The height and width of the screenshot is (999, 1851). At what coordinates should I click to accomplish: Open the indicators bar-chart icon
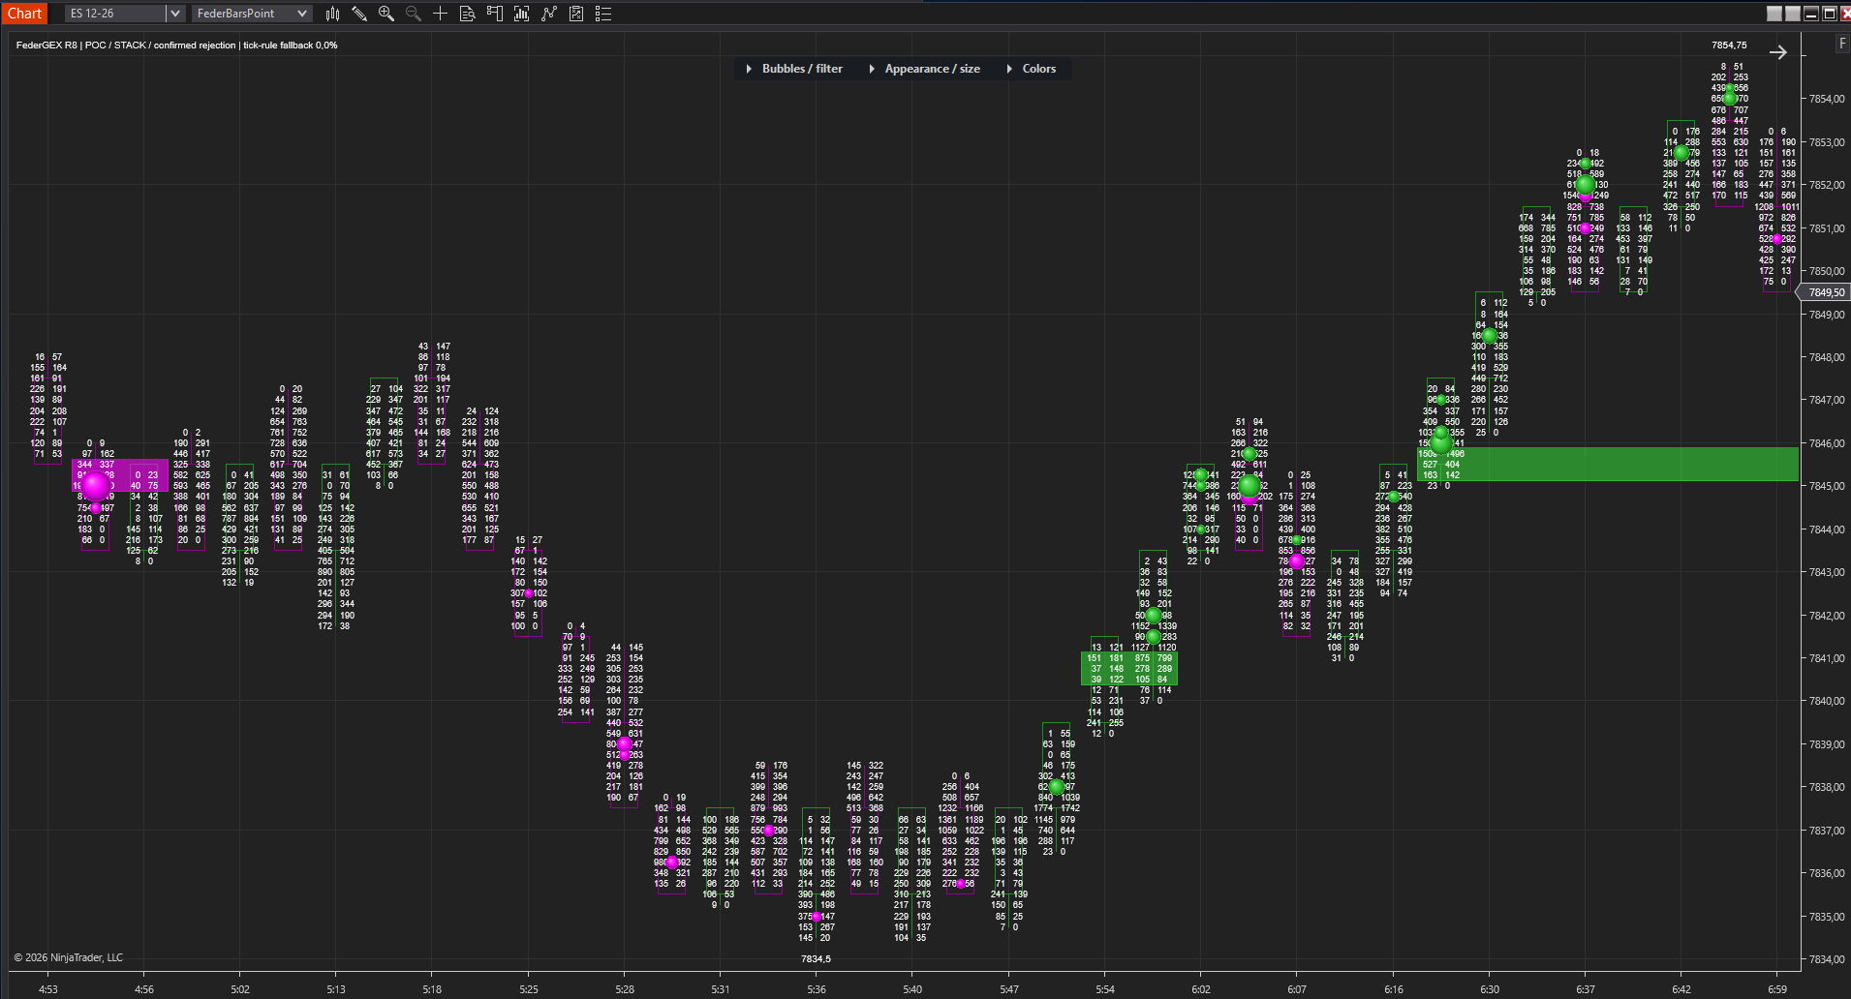tap(522, 14)
